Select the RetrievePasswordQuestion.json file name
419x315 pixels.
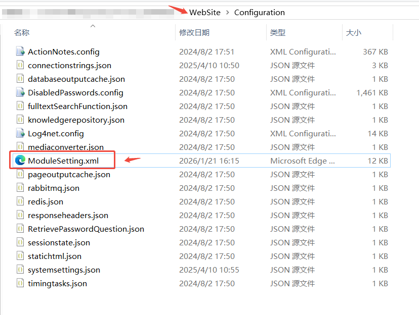pos(86,229)
